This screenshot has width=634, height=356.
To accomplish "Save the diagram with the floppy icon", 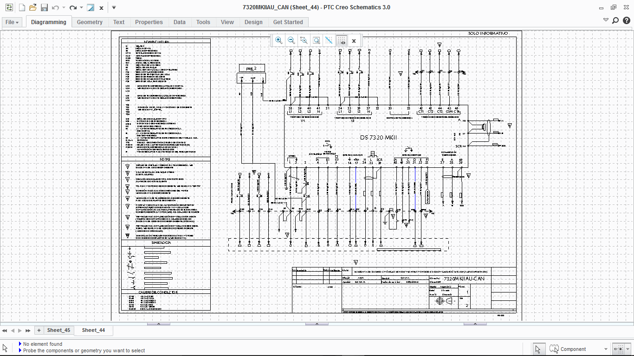I will coord(44,7).
